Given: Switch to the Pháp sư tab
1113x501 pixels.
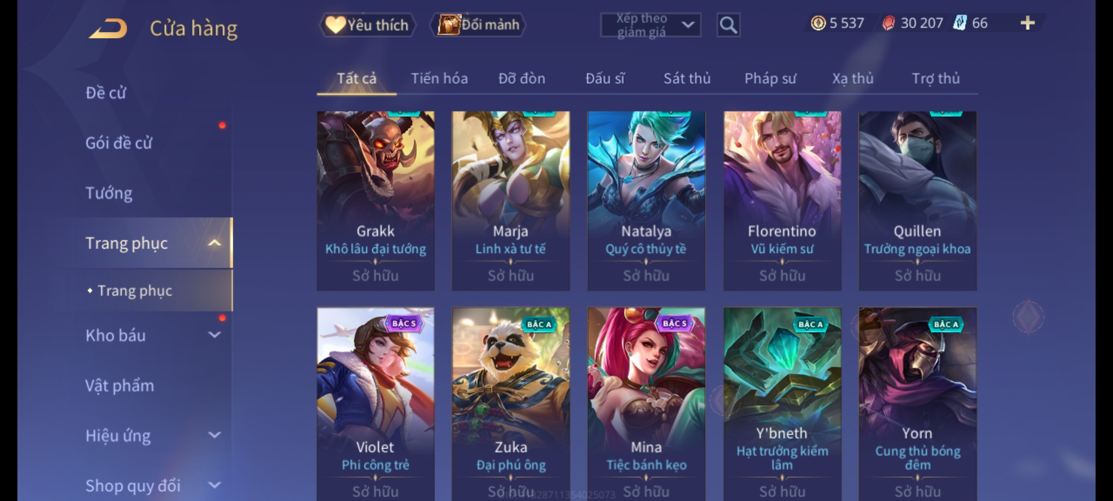Looking at the screenshot, I should [x=770, y=78].
